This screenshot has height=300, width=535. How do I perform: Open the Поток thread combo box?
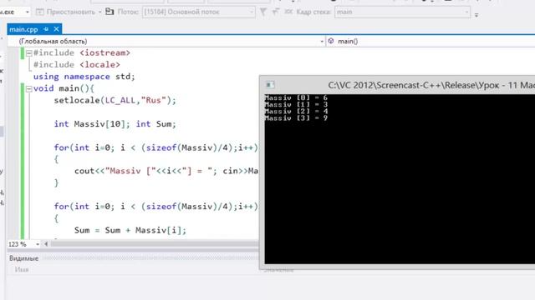coord(199,12)
